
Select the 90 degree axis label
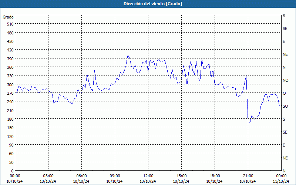(x=11, y=145)
